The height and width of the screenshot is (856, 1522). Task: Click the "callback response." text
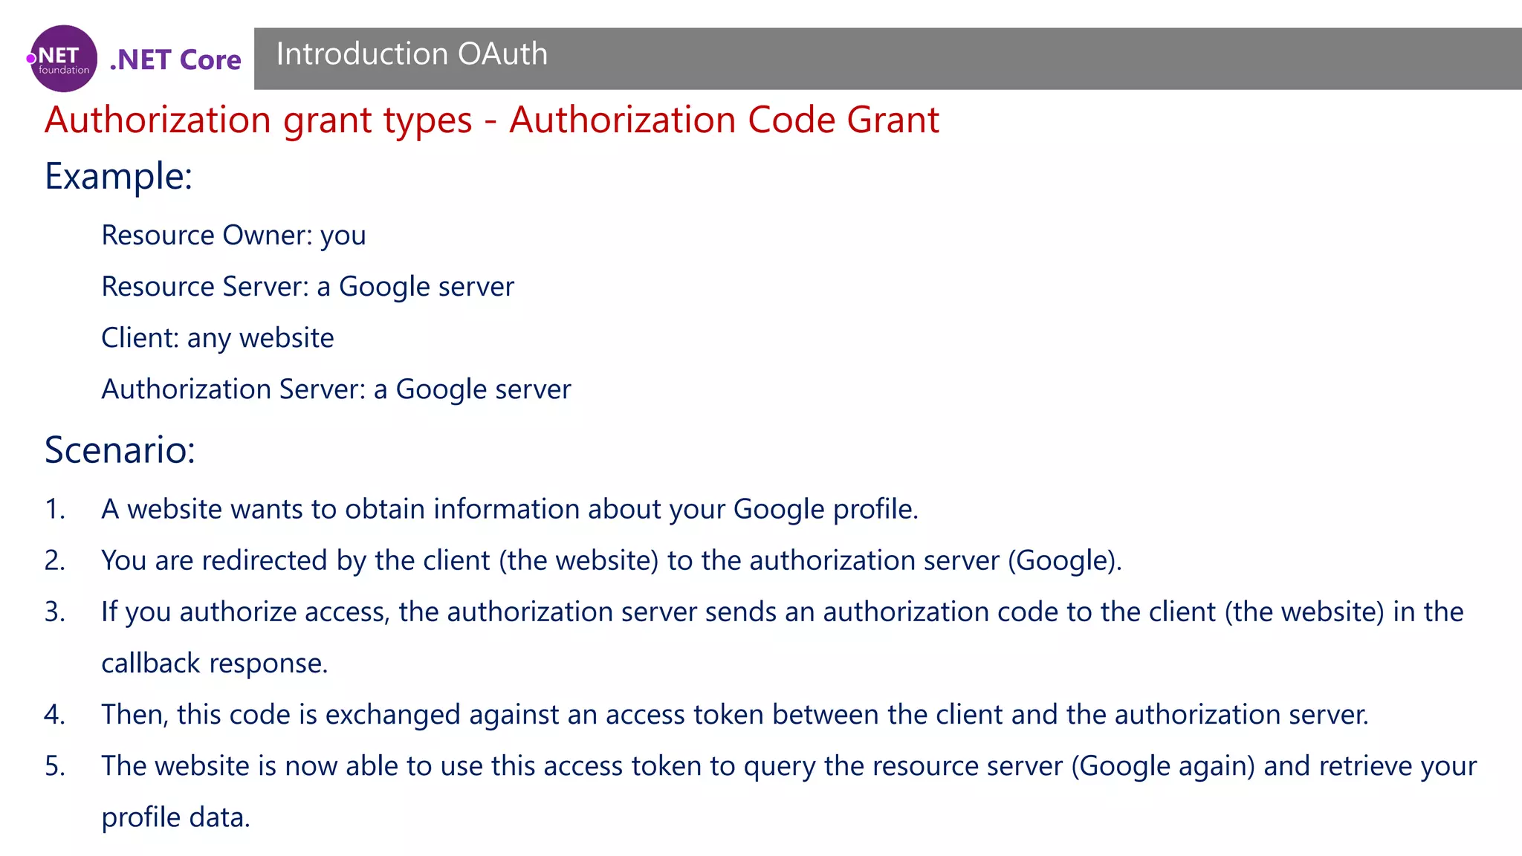pos(215,664)
